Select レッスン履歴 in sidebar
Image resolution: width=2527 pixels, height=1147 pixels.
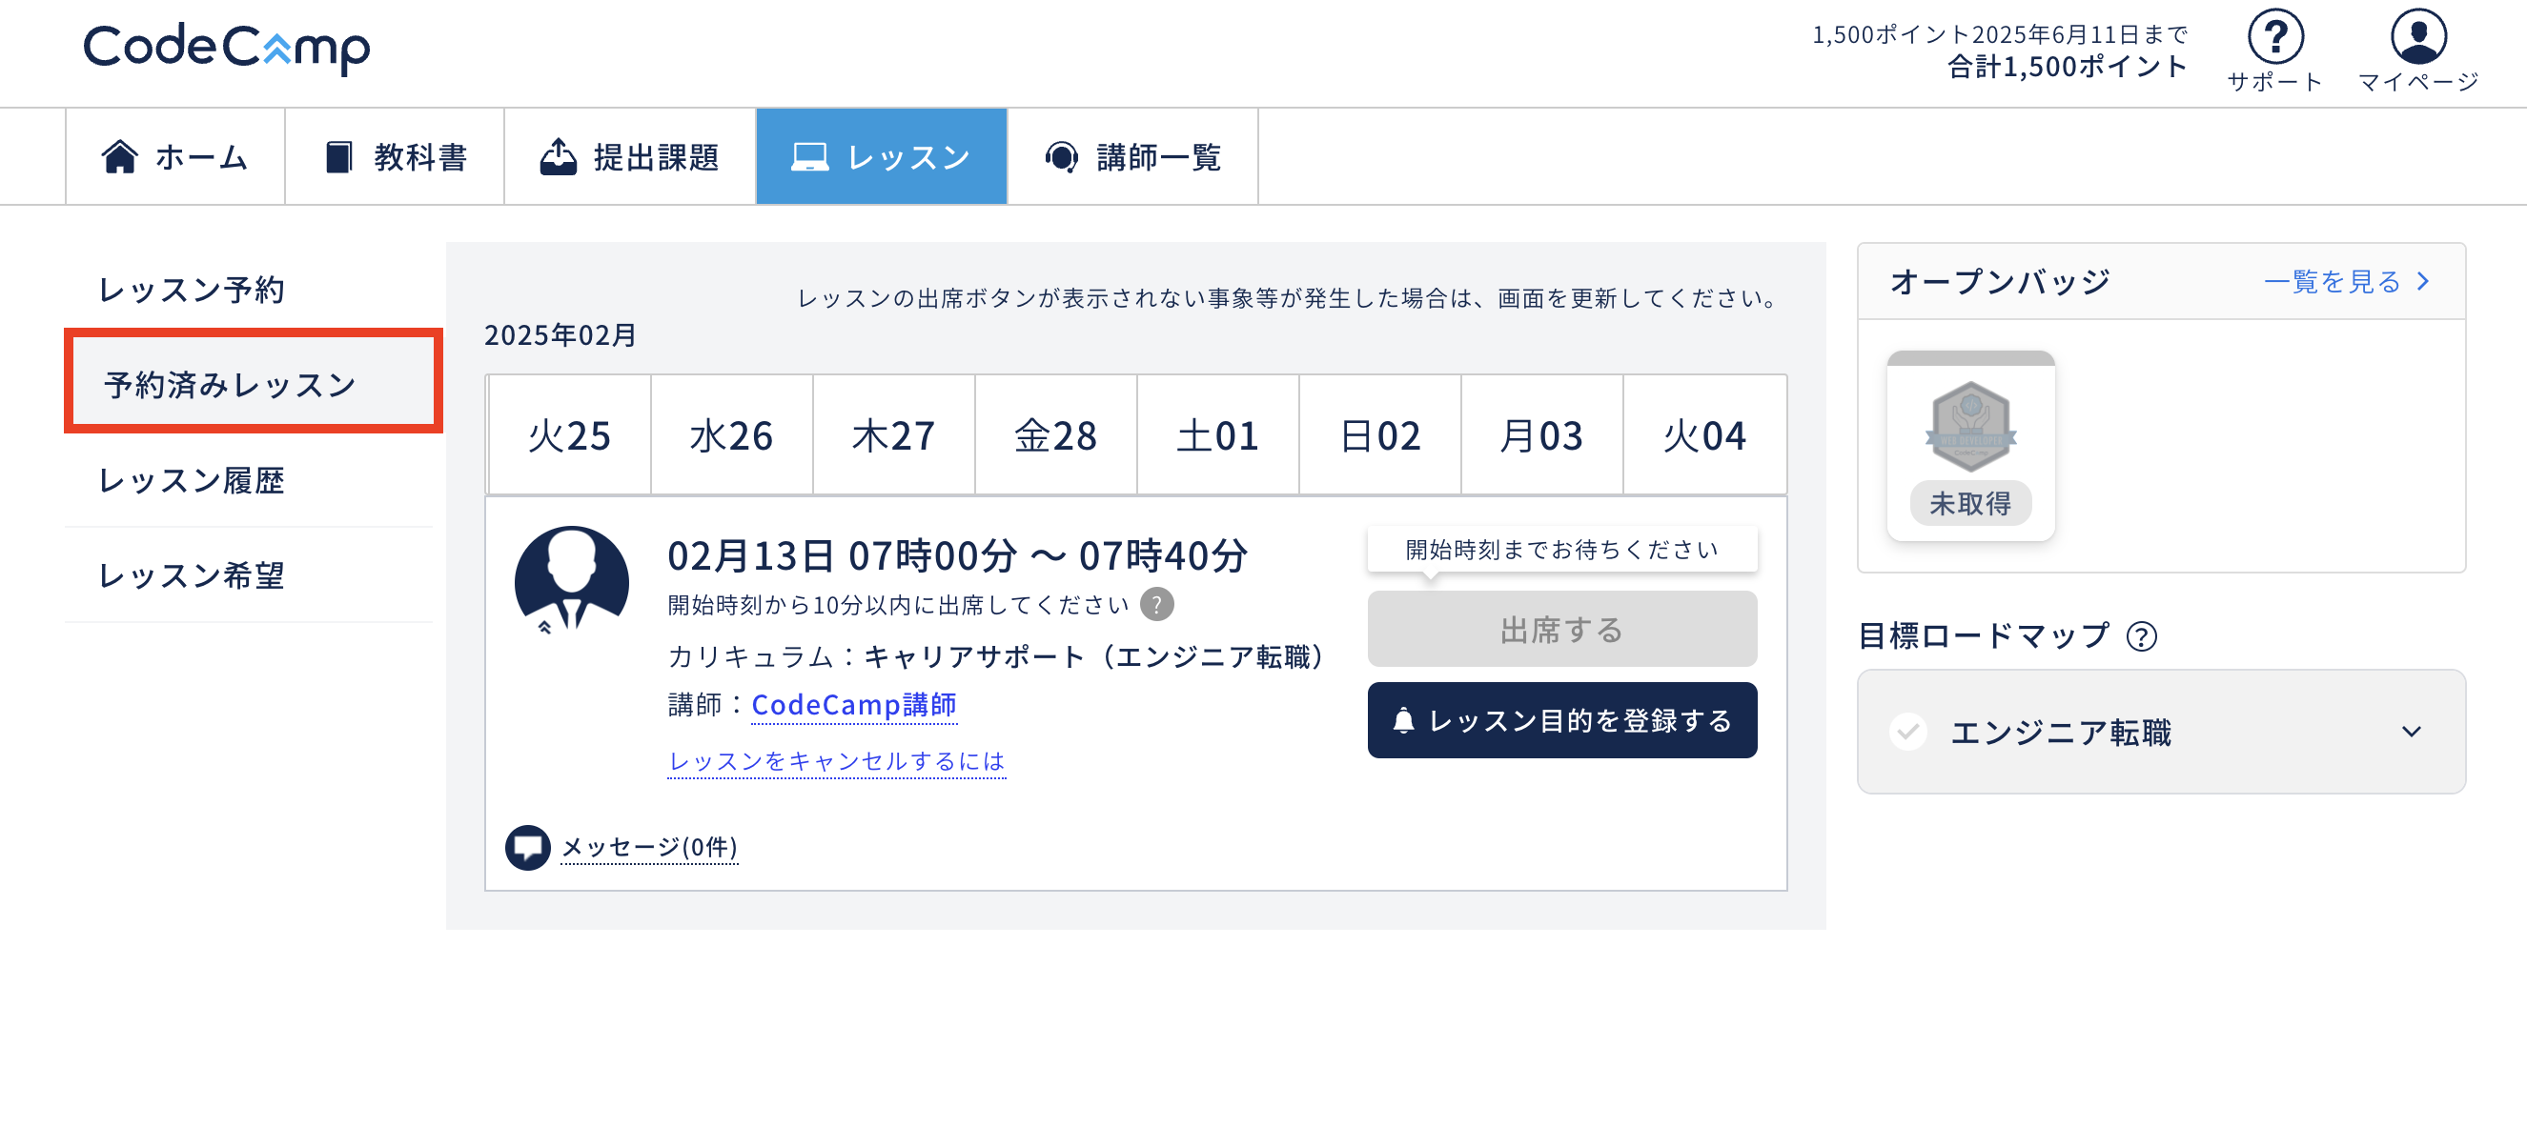(x=193, y=480)
